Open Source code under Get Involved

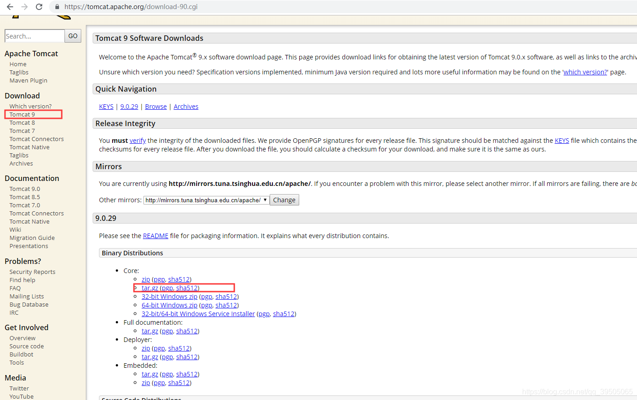pos(27,346)
